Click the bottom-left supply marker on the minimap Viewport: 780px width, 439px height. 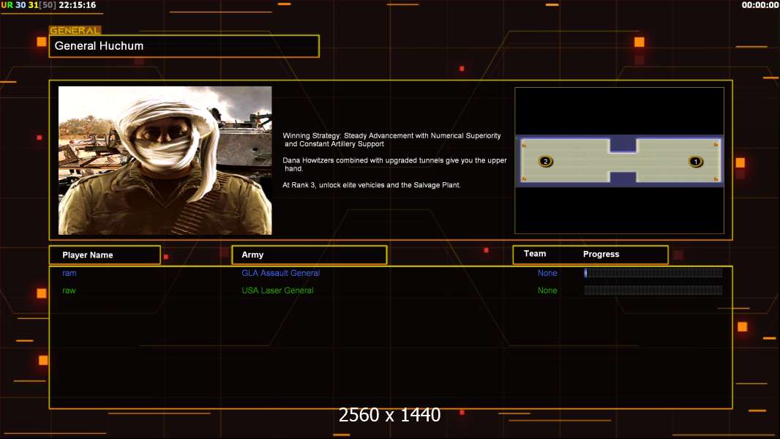click(x=524, y=178)
